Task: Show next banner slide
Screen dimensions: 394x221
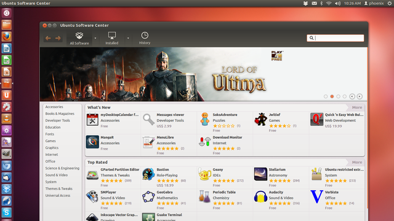Action: coord(360,96)
